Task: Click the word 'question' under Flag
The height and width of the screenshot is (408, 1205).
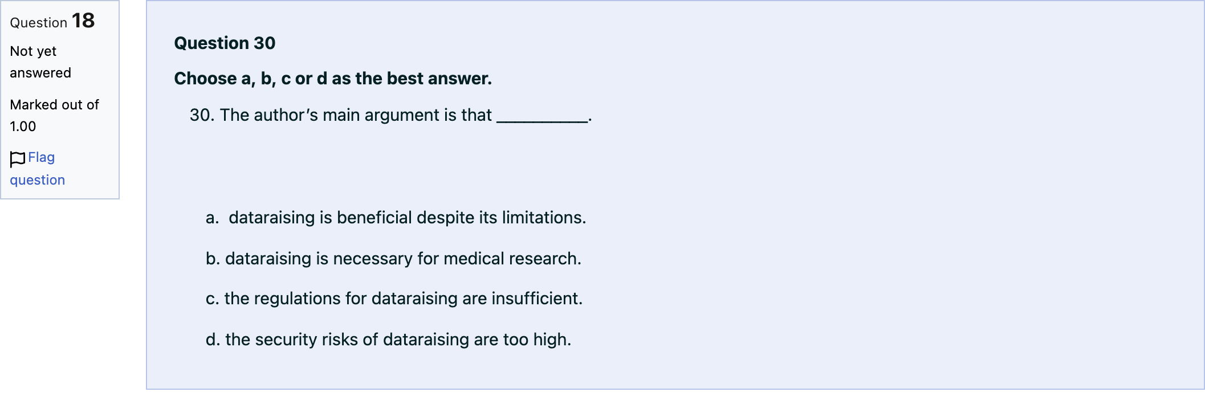Action: (38, 180)
